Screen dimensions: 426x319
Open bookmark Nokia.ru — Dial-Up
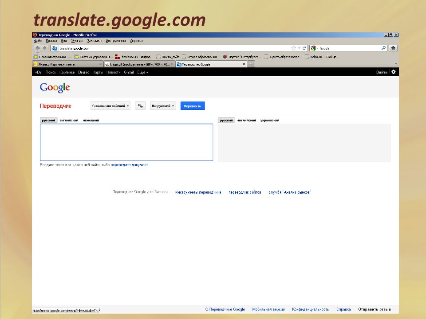(x=320, y=57)
